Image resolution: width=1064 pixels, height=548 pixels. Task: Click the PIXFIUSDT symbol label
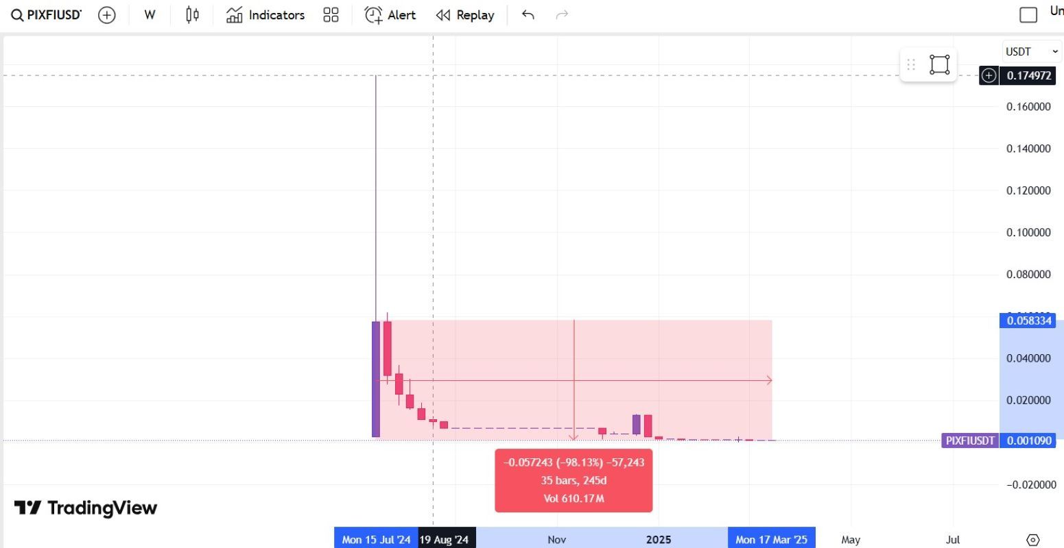pos(969,440)
